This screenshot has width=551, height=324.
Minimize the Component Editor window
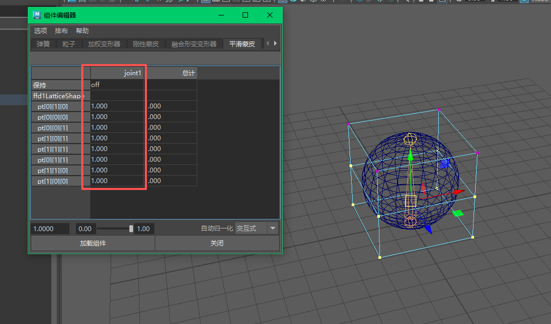coord(221,15)
